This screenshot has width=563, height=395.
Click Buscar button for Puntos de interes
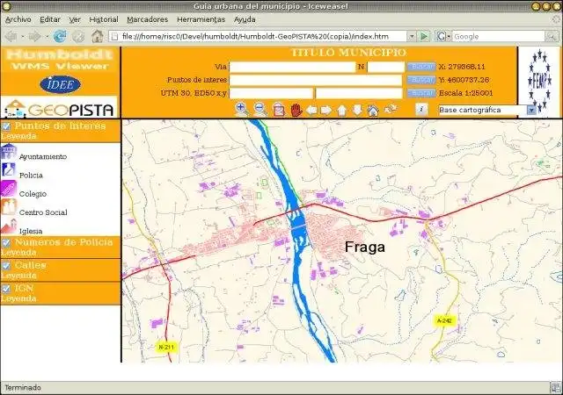point(421,80)
